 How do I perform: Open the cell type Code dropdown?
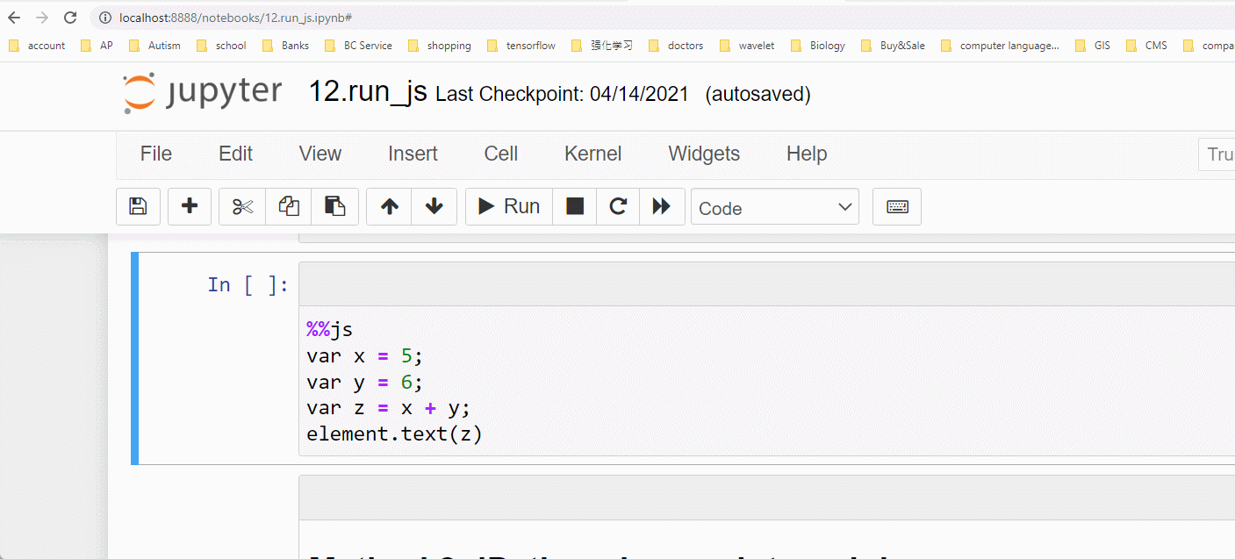775,207
